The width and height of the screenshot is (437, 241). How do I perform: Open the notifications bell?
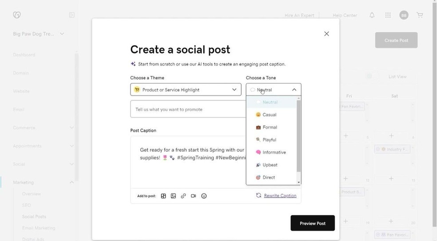tap(372, 15)
